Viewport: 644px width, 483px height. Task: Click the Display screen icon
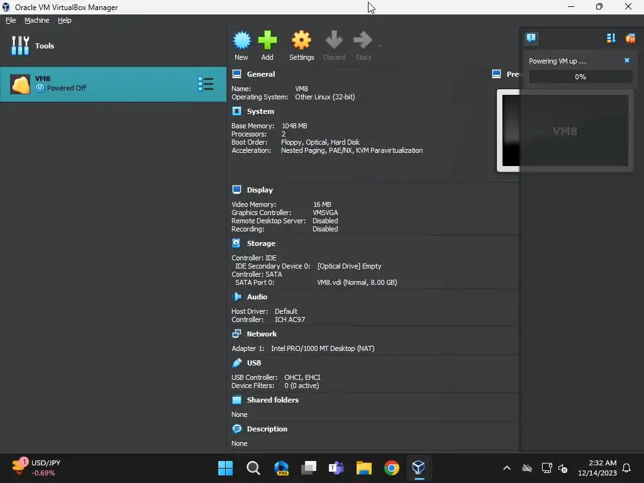236,189
